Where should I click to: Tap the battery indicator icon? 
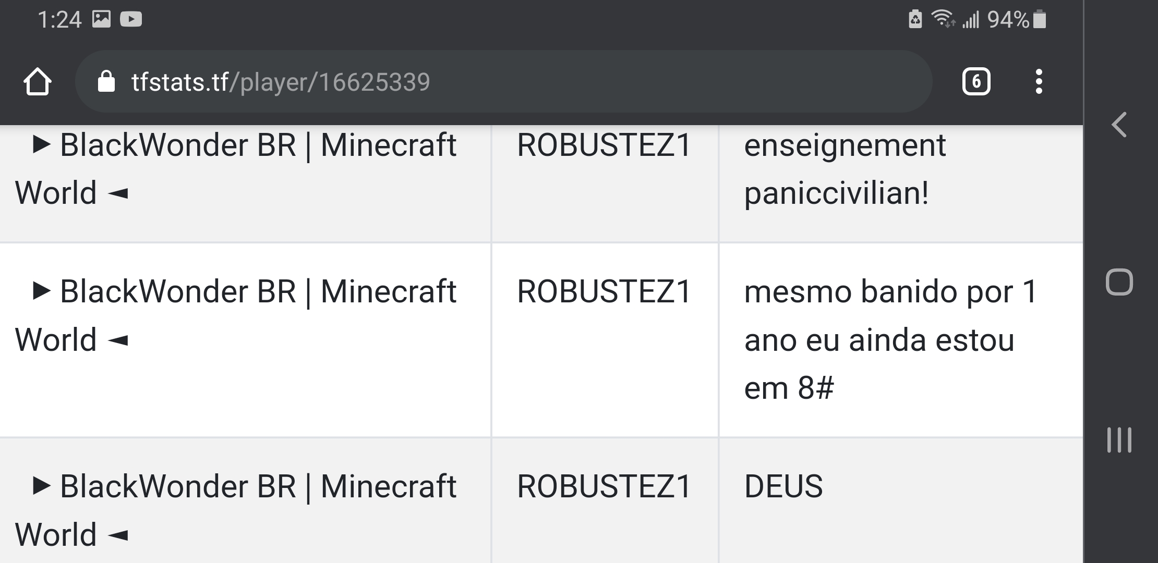click(1039, 19)
